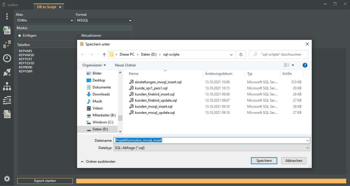
Task: Select Daten (D:) in navigation pane
Action: [x=100, y=129]
